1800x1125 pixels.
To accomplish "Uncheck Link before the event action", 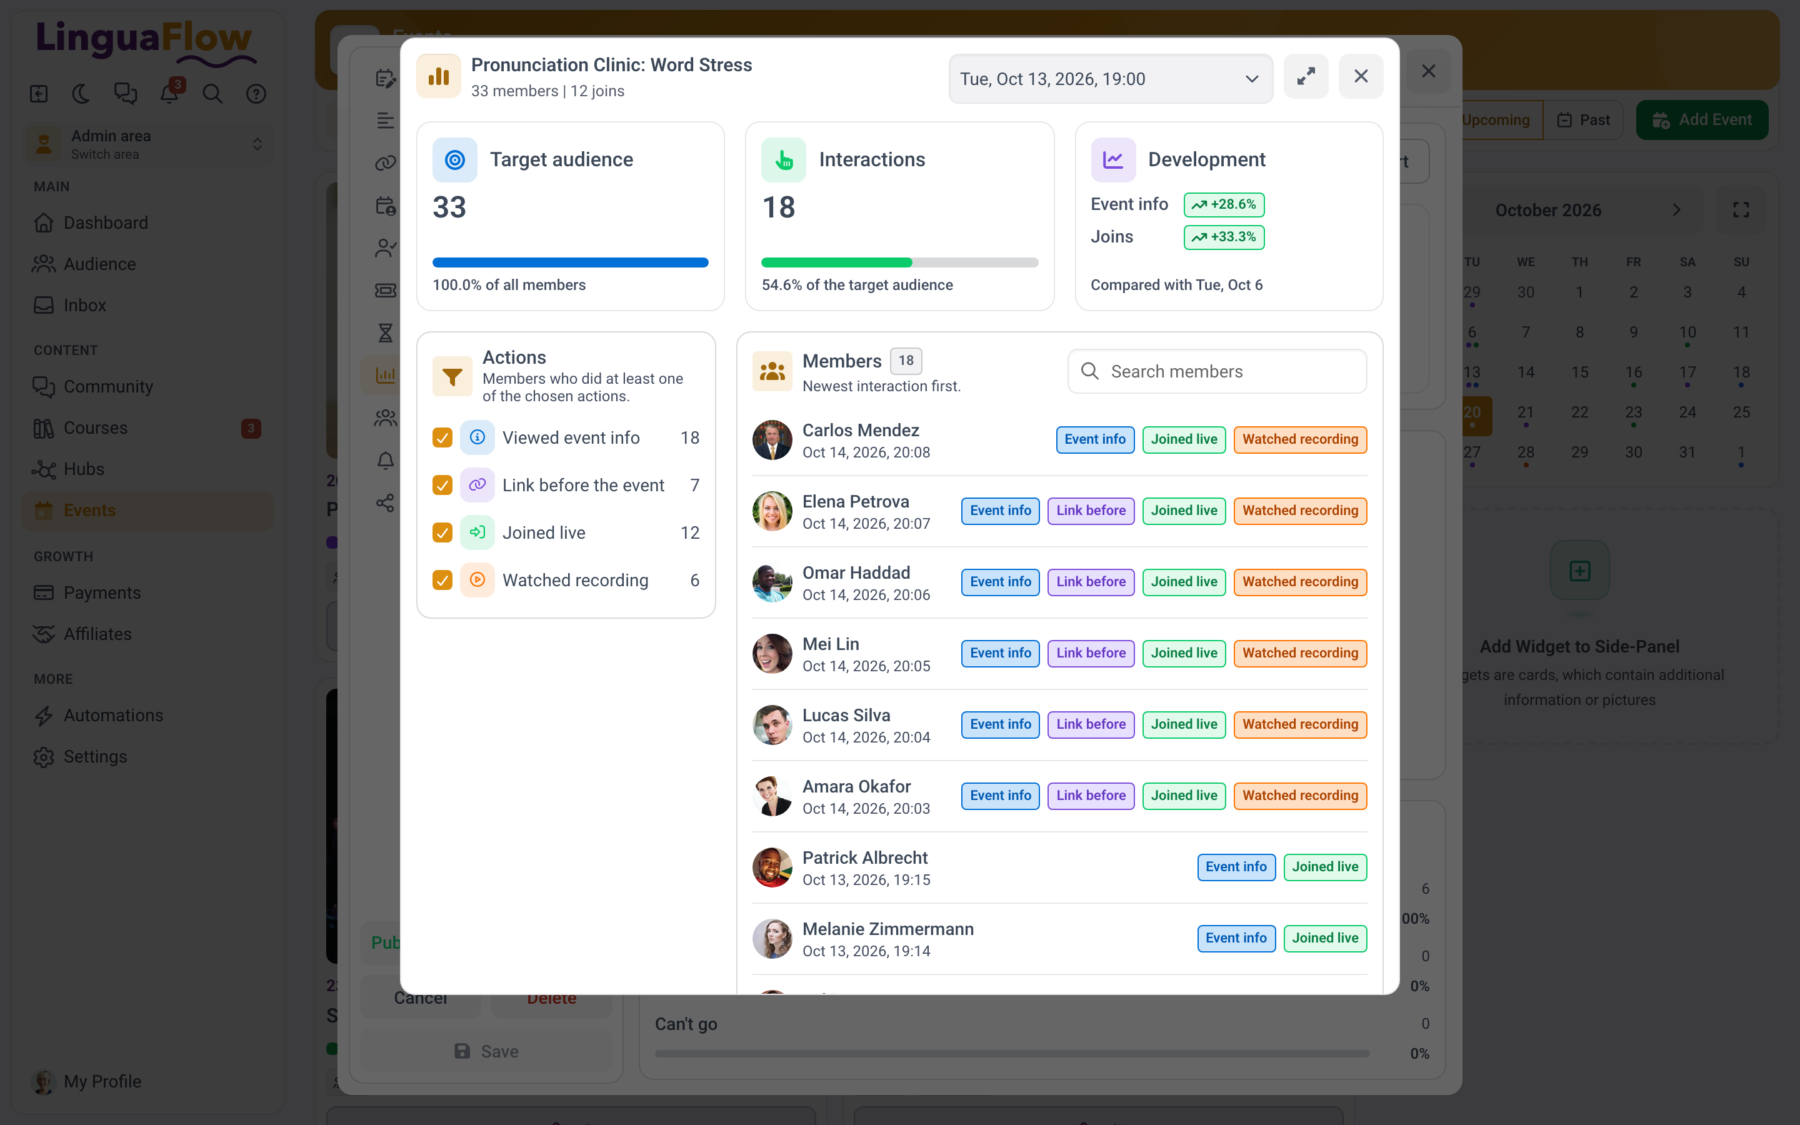I will click(x=442, y=485).
